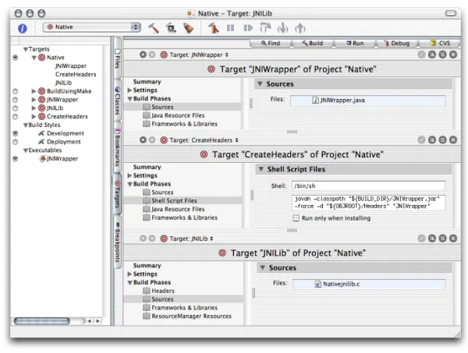Switch to the Files vertical tab

118,58
